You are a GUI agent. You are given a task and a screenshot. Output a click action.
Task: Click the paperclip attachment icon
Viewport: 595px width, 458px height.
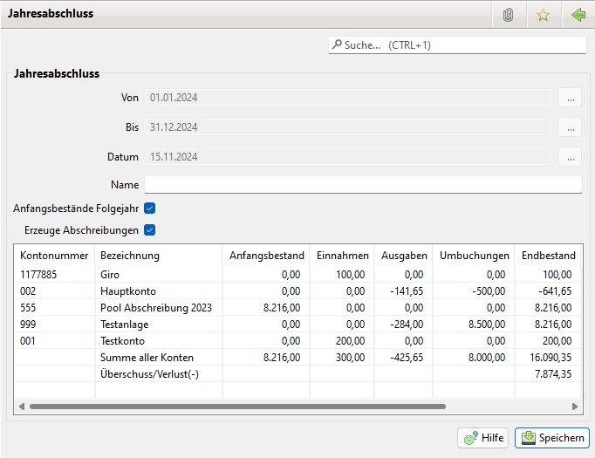point(509,15)
